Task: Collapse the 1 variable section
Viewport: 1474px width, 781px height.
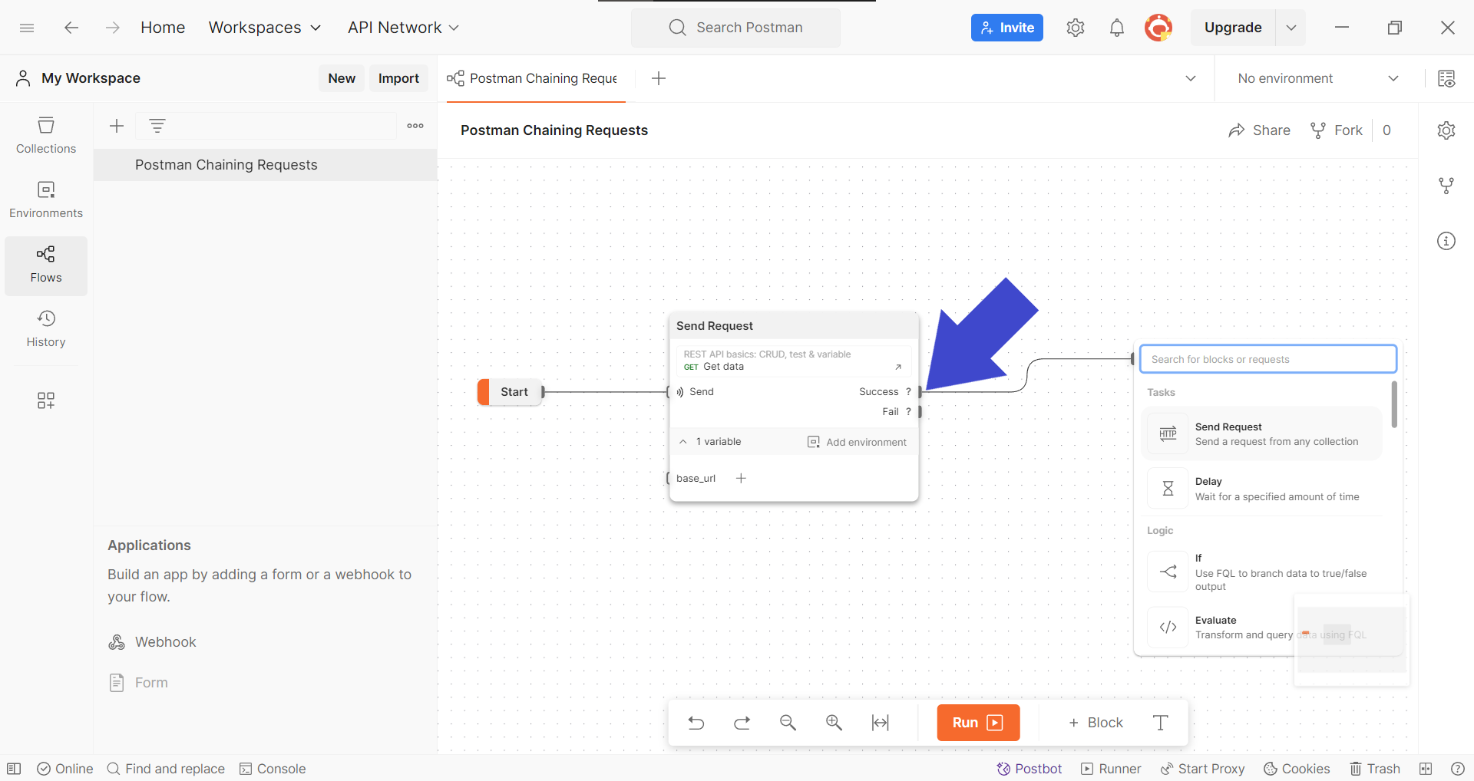Action: pos(682,442)
